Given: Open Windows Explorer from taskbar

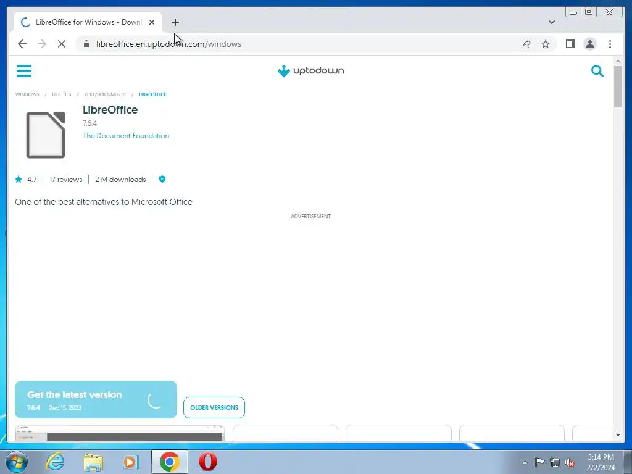Looking at the screenshot, I should [x=93, y=462].
